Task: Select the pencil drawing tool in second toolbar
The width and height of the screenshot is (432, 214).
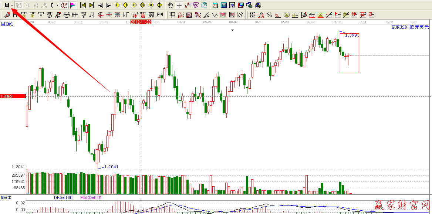Action: click(7, 15)
